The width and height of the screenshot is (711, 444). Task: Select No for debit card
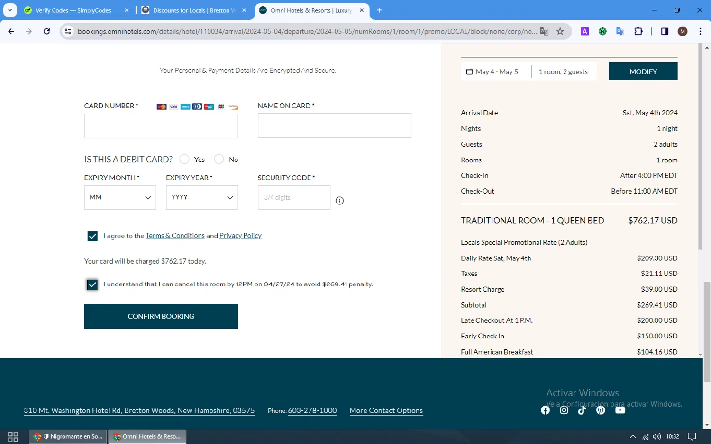click(x=219, y=159)
